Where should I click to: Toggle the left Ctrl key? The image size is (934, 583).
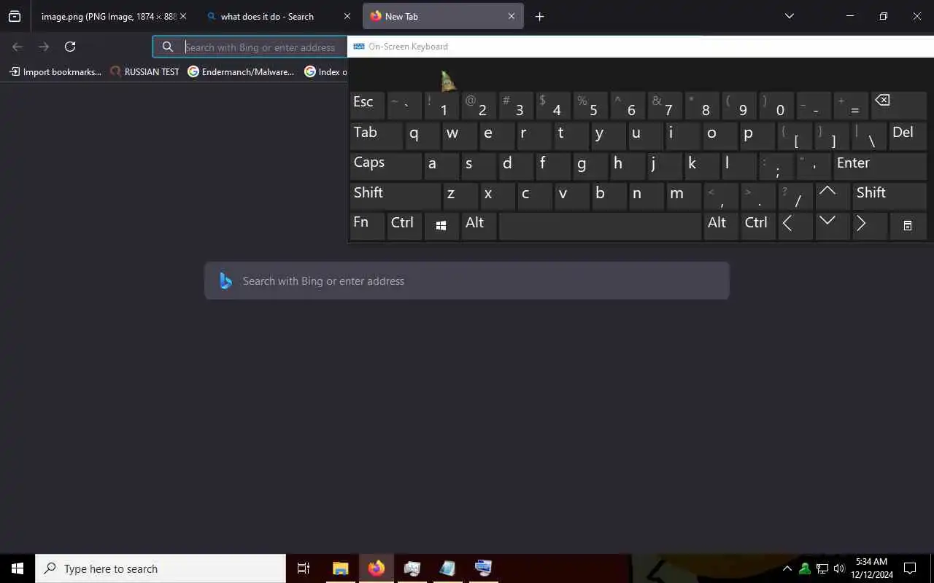tap(404, 226)
